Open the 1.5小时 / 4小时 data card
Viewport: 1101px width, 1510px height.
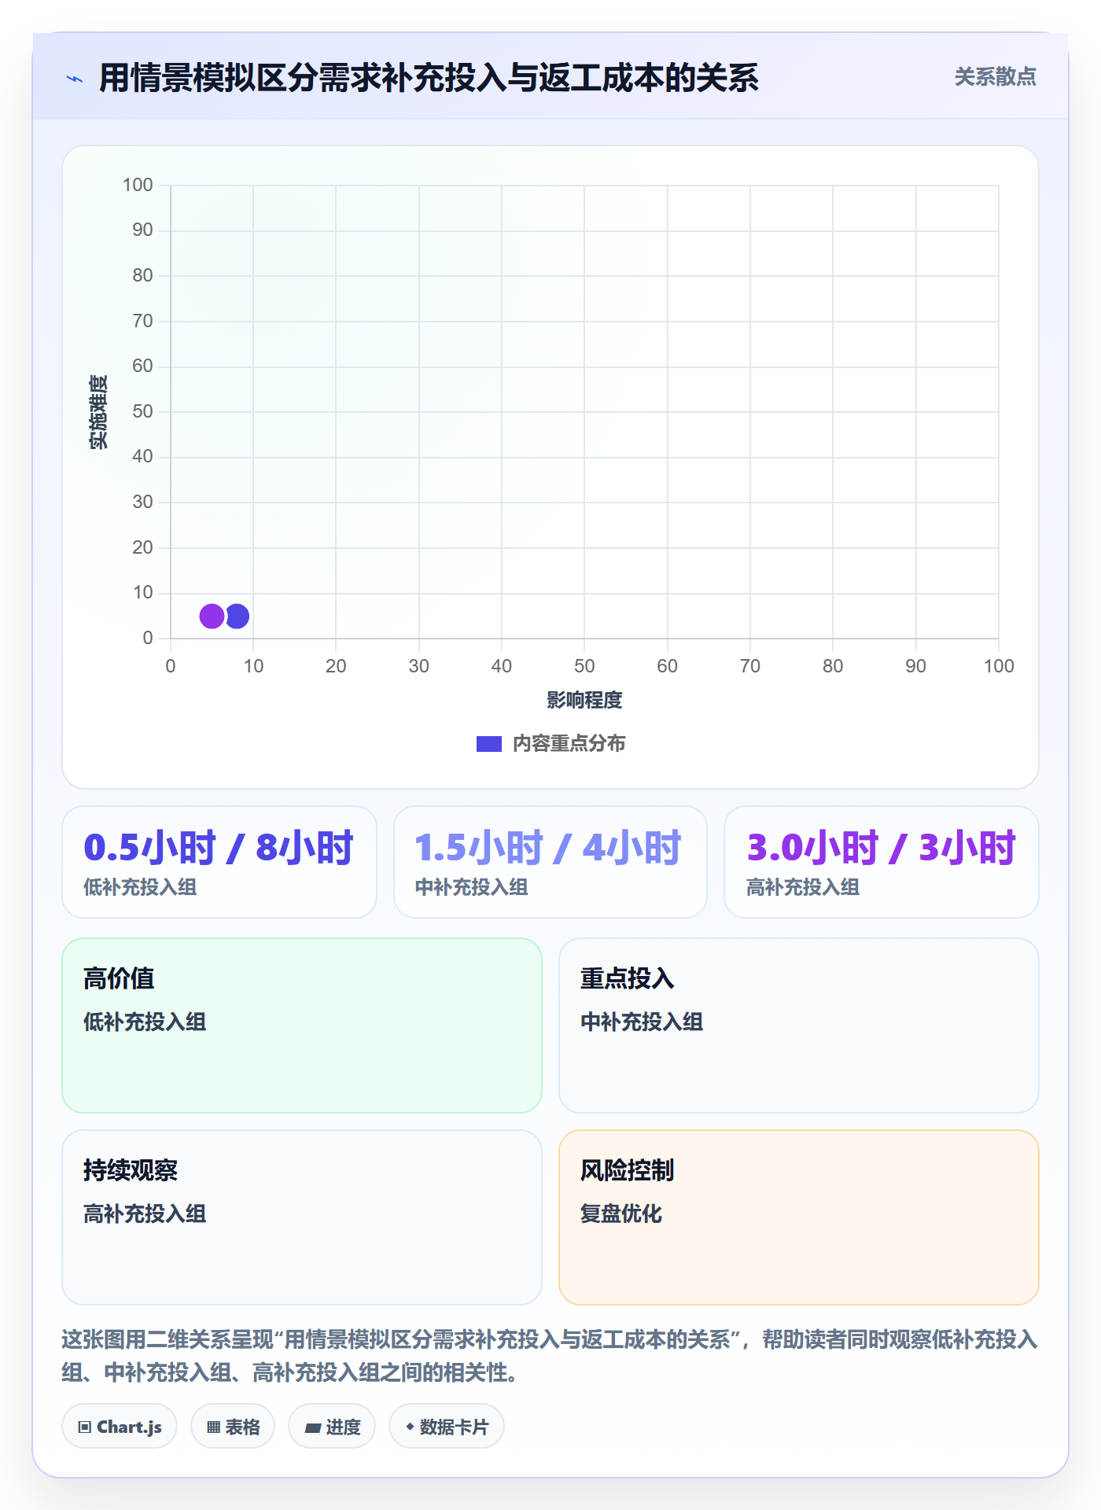pyautogui.click(x=550, y=862)
